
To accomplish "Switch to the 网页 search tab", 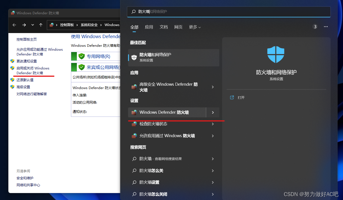I will (178, 27).
